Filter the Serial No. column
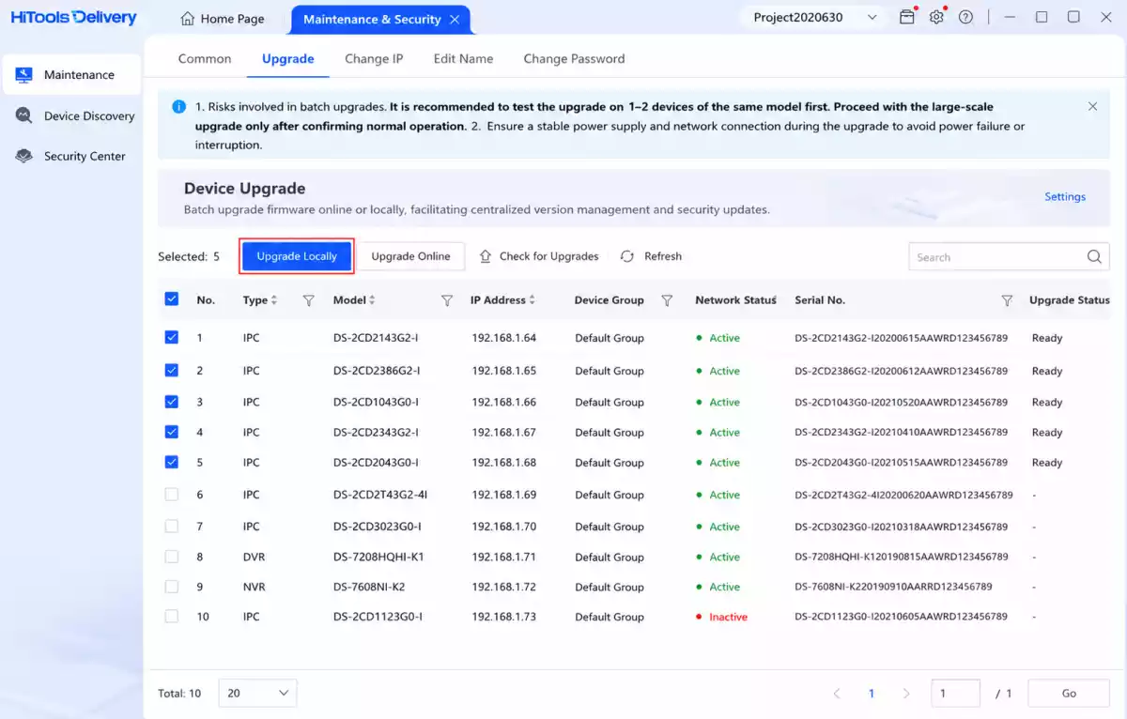 click(1007, 300)
